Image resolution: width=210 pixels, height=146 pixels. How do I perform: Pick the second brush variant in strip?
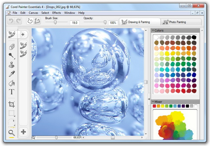click(x=23, y=54)
